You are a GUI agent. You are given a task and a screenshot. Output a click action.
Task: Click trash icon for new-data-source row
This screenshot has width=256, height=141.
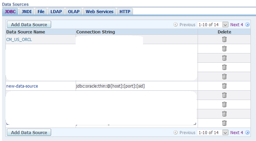click(x=224, y=86)
